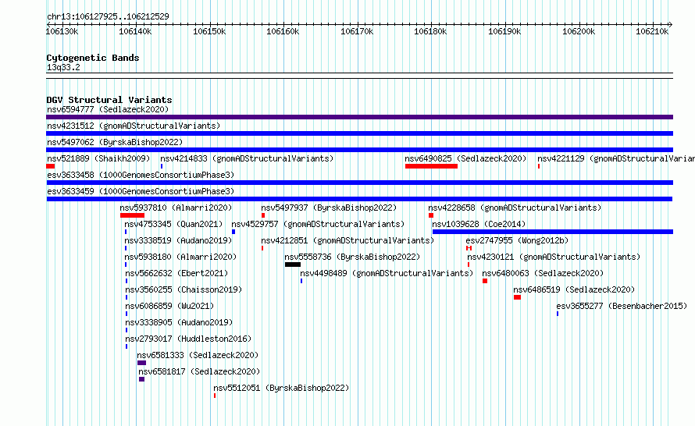
Task: Click the 106190k ruler position
Action: tap(504, 31)
